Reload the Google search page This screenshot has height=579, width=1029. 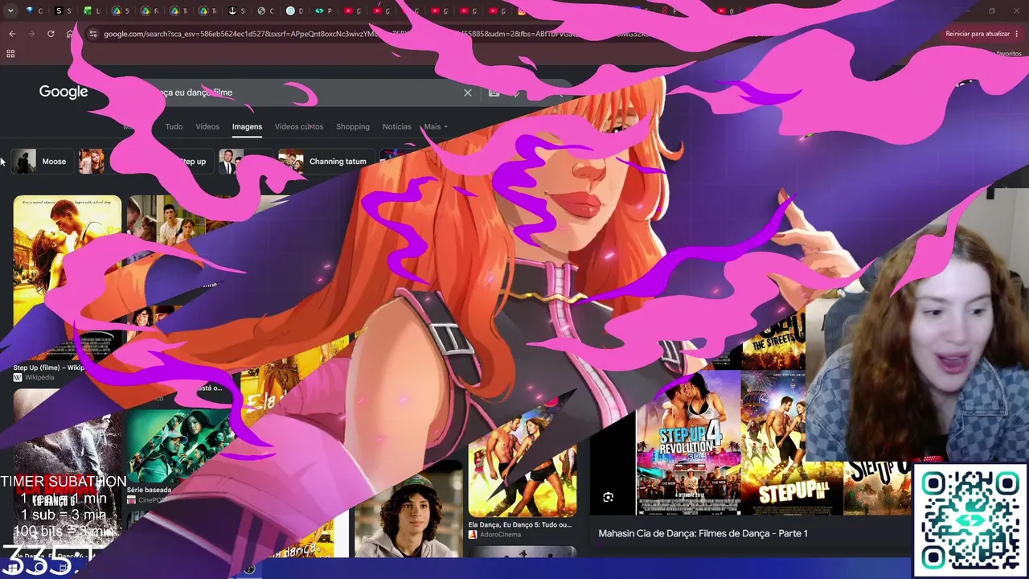coord(51,34)
